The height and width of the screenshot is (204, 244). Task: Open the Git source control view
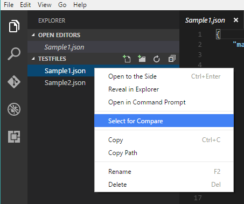pyautogui.click(x=14, y=82)
